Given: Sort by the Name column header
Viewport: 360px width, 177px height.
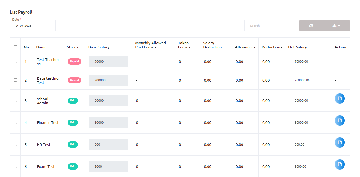Looking at the screenshot, I should click(41, 47).
